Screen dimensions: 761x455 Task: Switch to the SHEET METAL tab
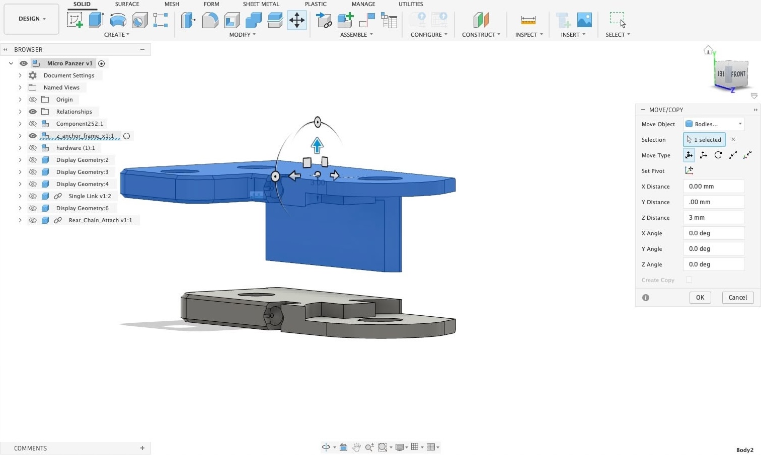coord(261,4)
